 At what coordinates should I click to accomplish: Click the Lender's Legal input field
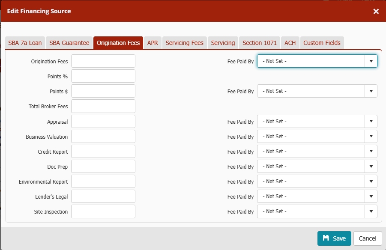[103, 196]
